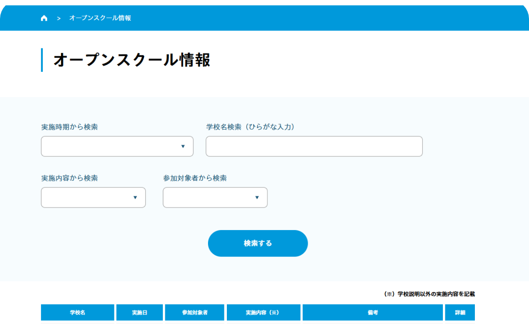The height and width of the screenshot is (324, 529).
Task: Click the ＞ separator in the breadcrumb
Action: click(x=58, y=18)
